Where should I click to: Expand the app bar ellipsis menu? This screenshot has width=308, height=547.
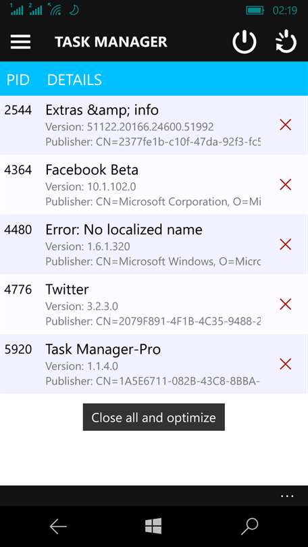pyautogui.click(x=287, y=496)
